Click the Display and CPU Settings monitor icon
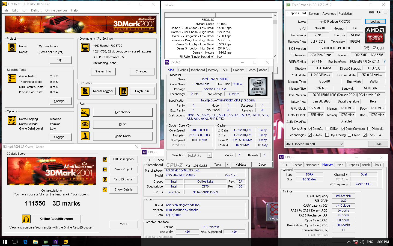This screenshot has height=246, width=393. (85, 47)
